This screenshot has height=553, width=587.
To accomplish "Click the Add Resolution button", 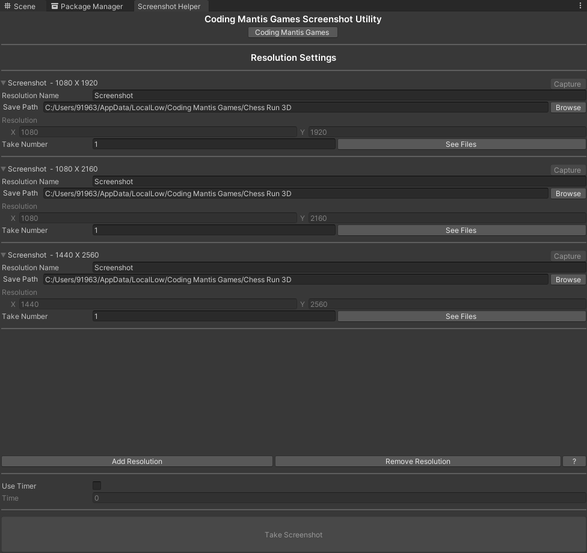I will (137, 461).
